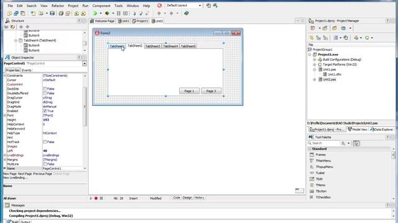The width and height of the screenshot is (398, 223).
Task: Open the Project menu
Action: point(73,6)
